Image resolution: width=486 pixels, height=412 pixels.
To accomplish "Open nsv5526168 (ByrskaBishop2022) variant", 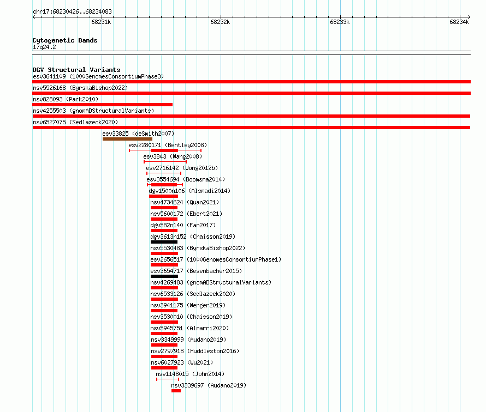I will pyautogui.click(x=80, y=88).
